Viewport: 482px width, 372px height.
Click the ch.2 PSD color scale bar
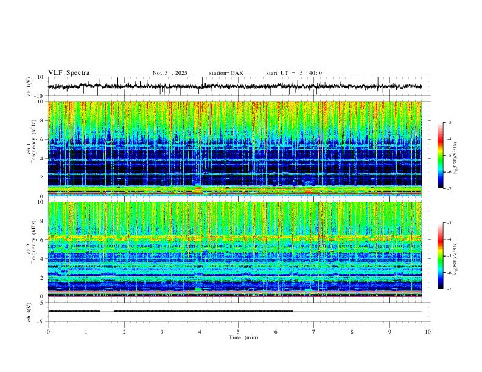tap(440, 256)
